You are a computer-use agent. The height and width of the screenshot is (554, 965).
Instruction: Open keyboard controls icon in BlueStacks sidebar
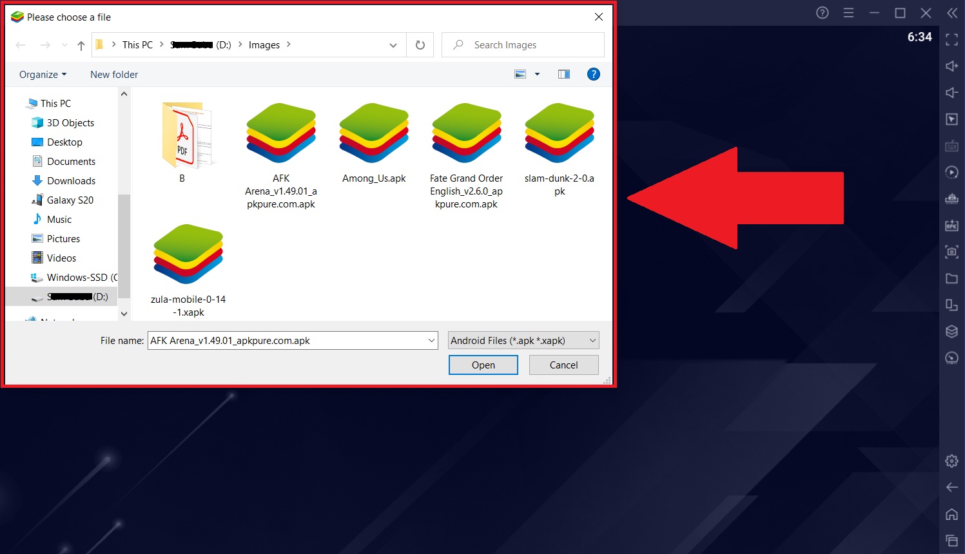point(951,146)
